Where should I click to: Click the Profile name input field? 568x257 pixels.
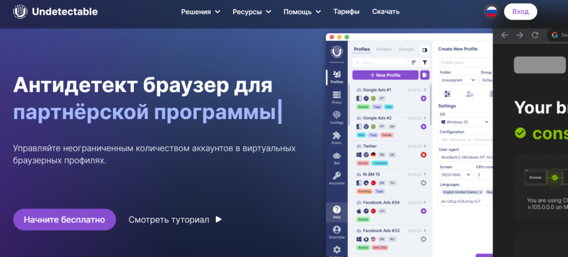[x=465, y=62]
